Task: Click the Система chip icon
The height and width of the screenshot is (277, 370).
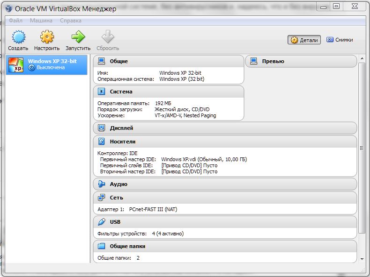Action: 102,91
